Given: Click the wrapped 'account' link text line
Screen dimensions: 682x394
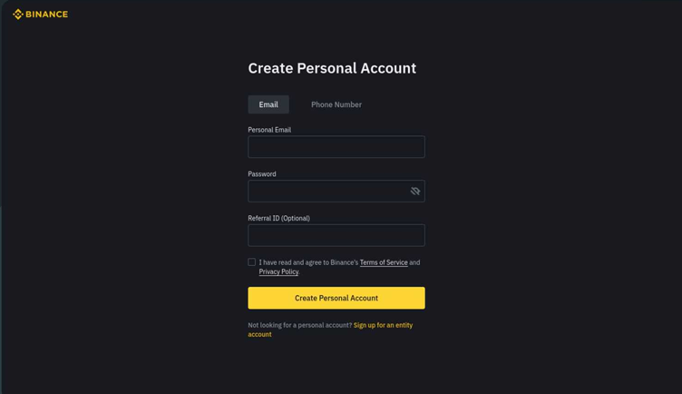Looking at the screenshot, I should click(x=259, y=334).
